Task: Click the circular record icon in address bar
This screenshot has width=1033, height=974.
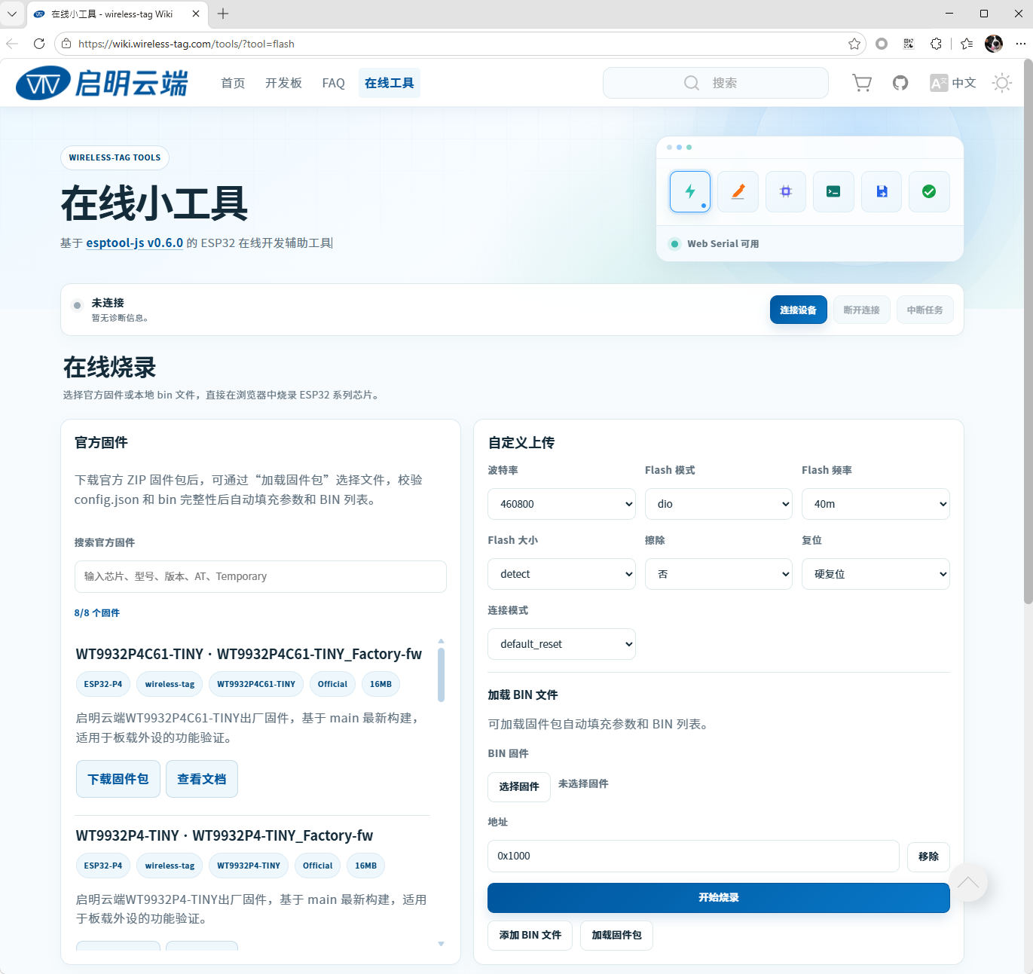Action: pyautogui.click(x=882, y=44)
